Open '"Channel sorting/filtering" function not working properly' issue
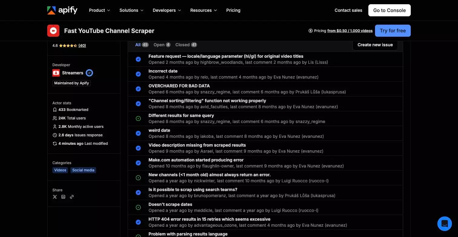Image resolution: width=458 pixels, height=237 pixels. 207,101
